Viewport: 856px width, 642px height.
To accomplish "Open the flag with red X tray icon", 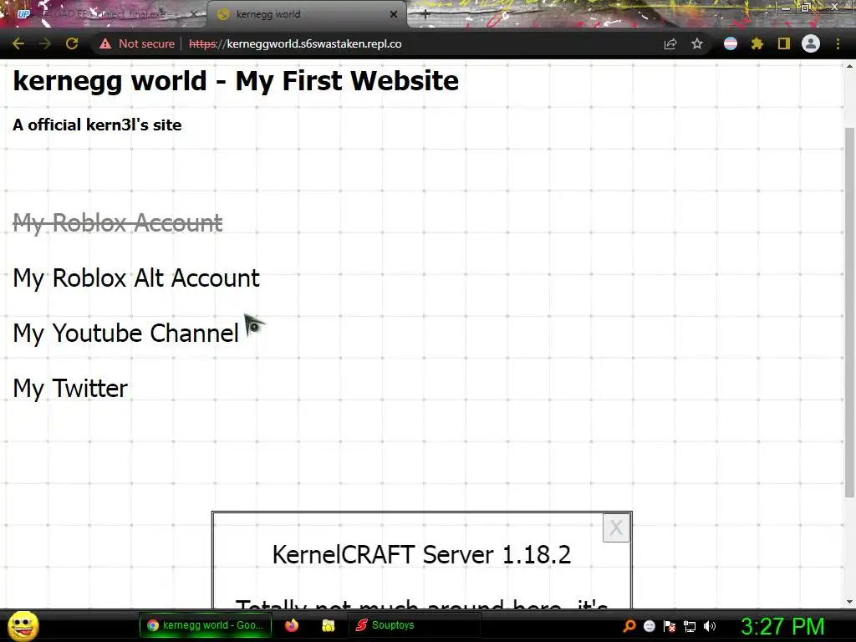I will (670, 626).
